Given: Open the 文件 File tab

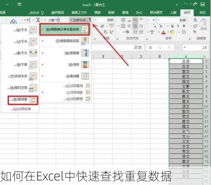Looking at the screenshot, I should (x=203, y=12).
